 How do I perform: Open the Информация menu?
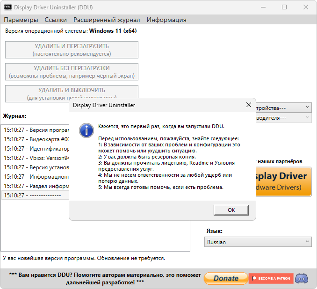pyautogui.click(x=166, y=20)
